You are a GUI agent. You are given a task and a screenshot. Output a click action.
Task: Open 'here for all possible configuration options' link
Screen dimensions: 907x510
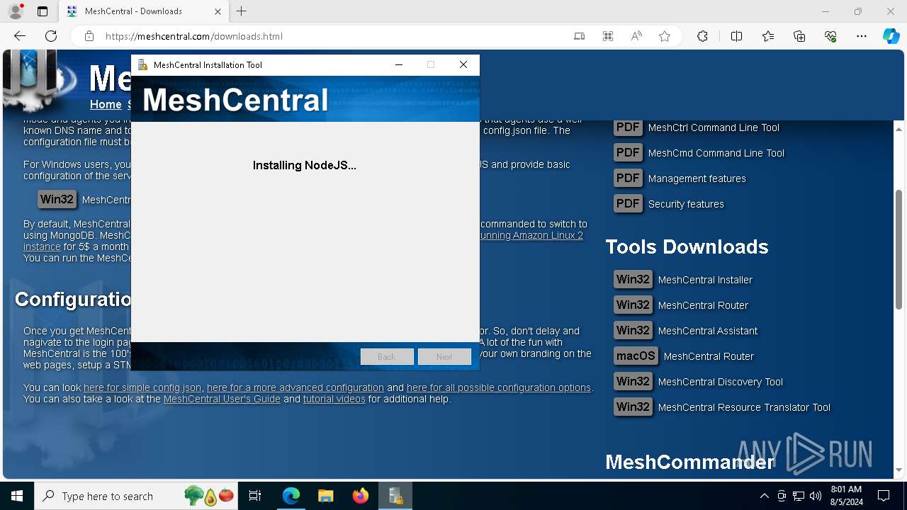pyautogui.click(x=499, y=387)
